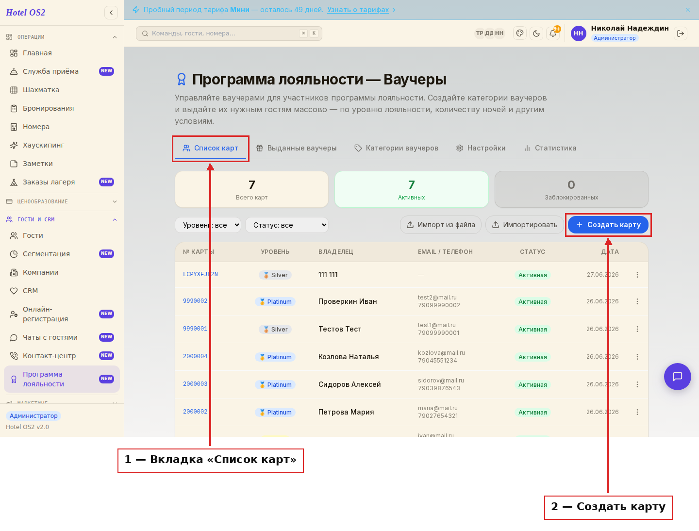Open the chat support bubble
699x531 pixels.
coord(678,377)
